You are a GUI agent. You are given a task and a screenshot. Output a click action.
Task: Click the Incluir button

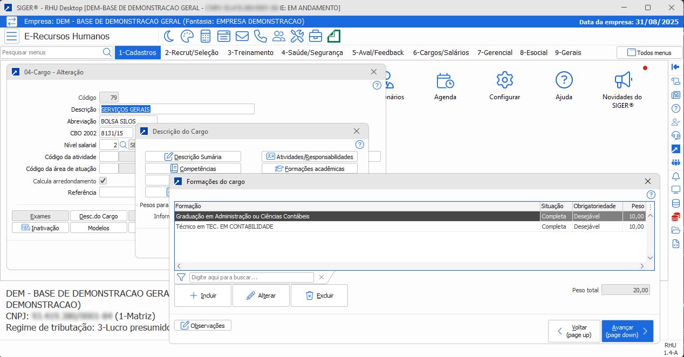[x=203, y=296]
